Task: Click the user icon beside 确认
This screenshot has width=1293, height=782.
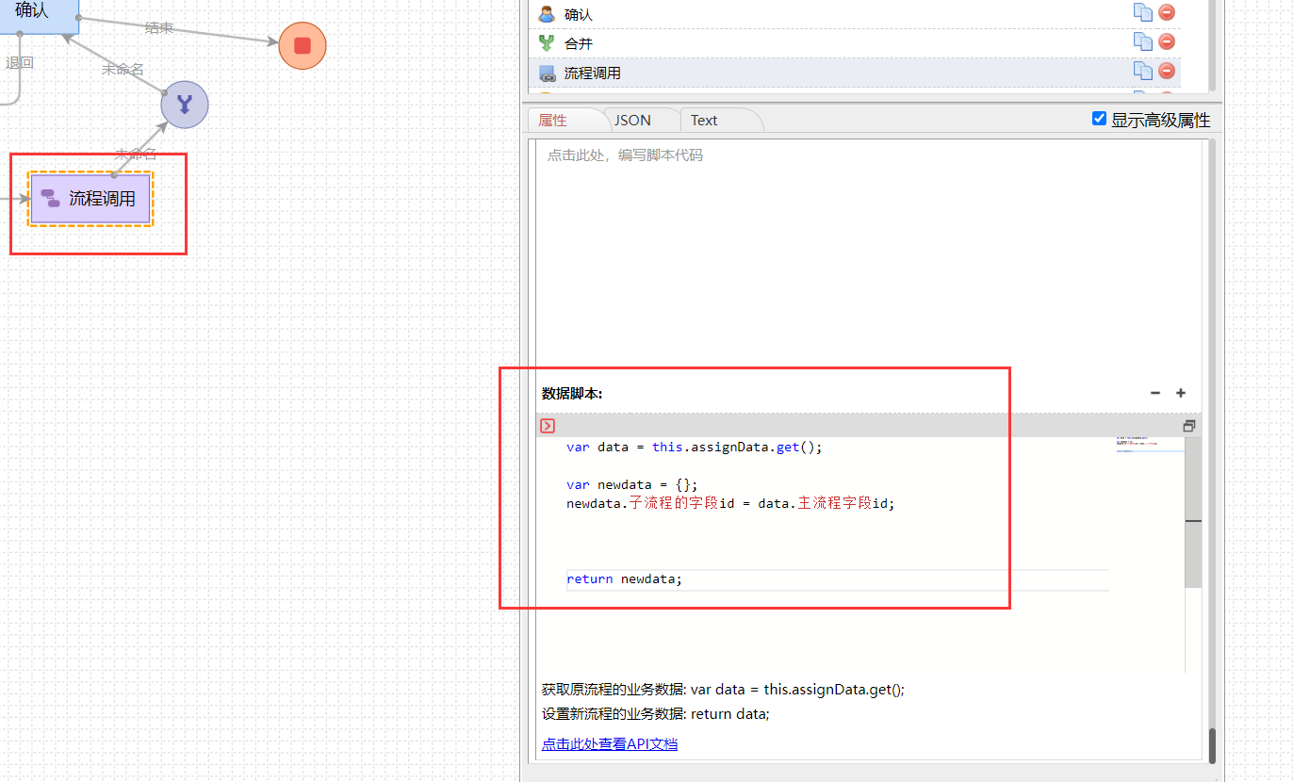Action: coord(547,14)
